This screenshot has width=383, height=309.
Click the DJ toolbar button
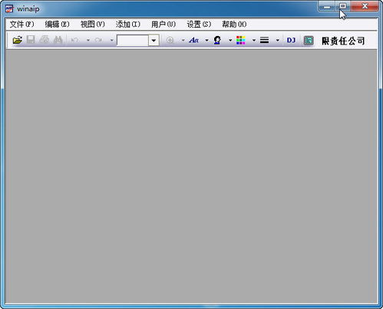coord(291,41)
